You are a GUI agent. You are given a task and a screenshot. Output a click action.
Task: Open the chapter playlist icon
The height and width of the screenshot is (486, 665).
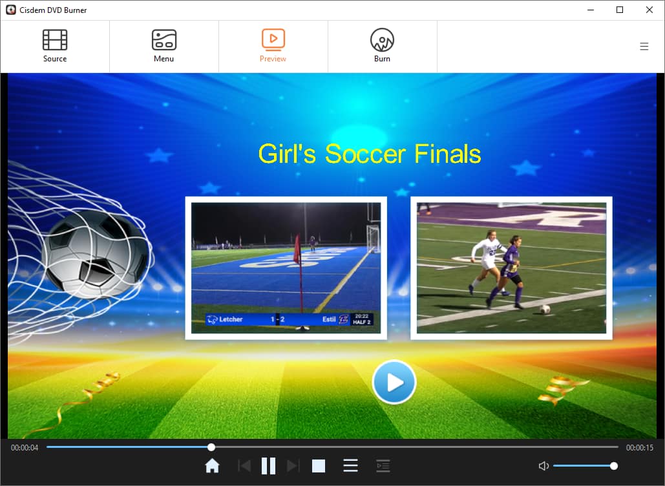point(383,465)
